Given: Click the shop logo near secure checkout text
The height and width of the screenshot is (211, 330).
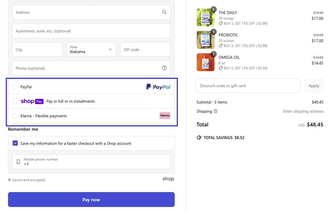Looking at the screenshot, I should click(x=168, y=179).
